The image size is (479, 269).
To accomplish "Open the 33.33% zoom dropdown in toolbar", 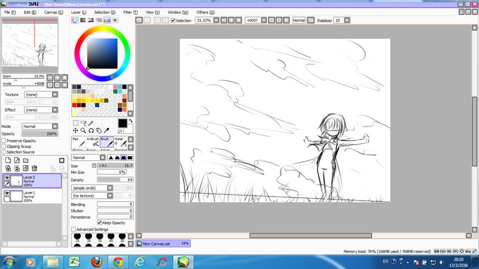I will pyautogui.click(x=216, y=20).
